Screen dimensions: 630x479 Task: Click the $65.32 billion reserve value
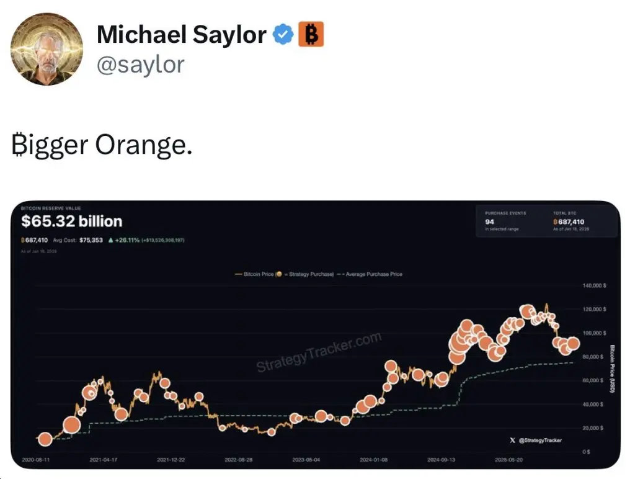71,222
